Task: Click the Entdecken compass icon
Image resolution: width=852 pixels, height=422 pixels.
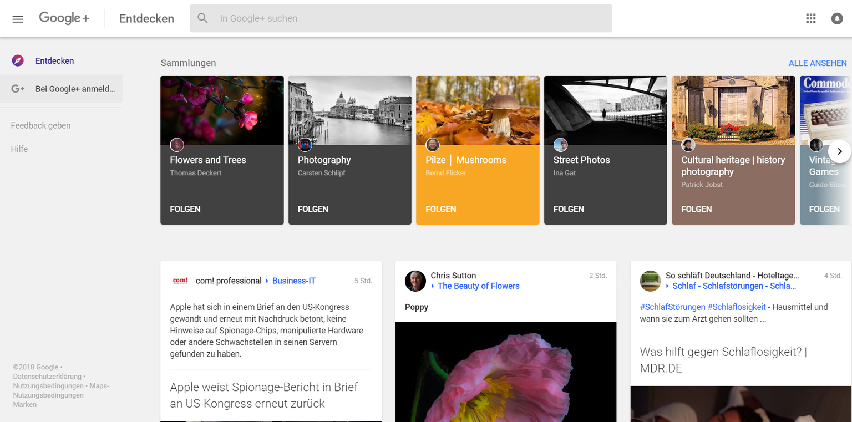Action: pyautogui.click(x=18, y=61)
